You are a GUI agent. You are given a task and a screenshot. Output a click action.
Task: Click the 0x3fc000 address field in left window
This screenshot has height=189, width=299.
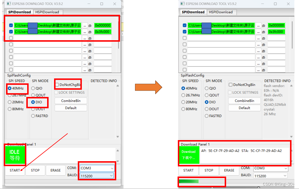(103, 32)
